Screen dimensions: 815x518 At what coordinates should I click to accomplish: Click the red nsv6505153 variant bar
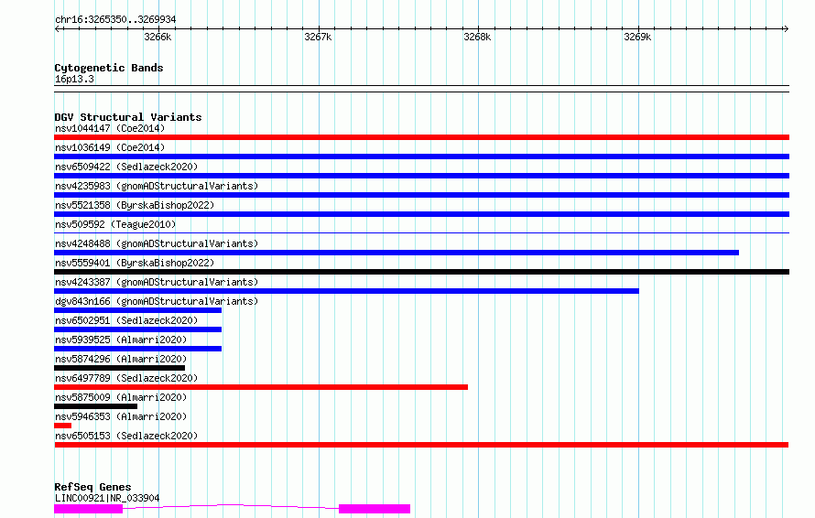pyautogui.click(x=421, y=445)
